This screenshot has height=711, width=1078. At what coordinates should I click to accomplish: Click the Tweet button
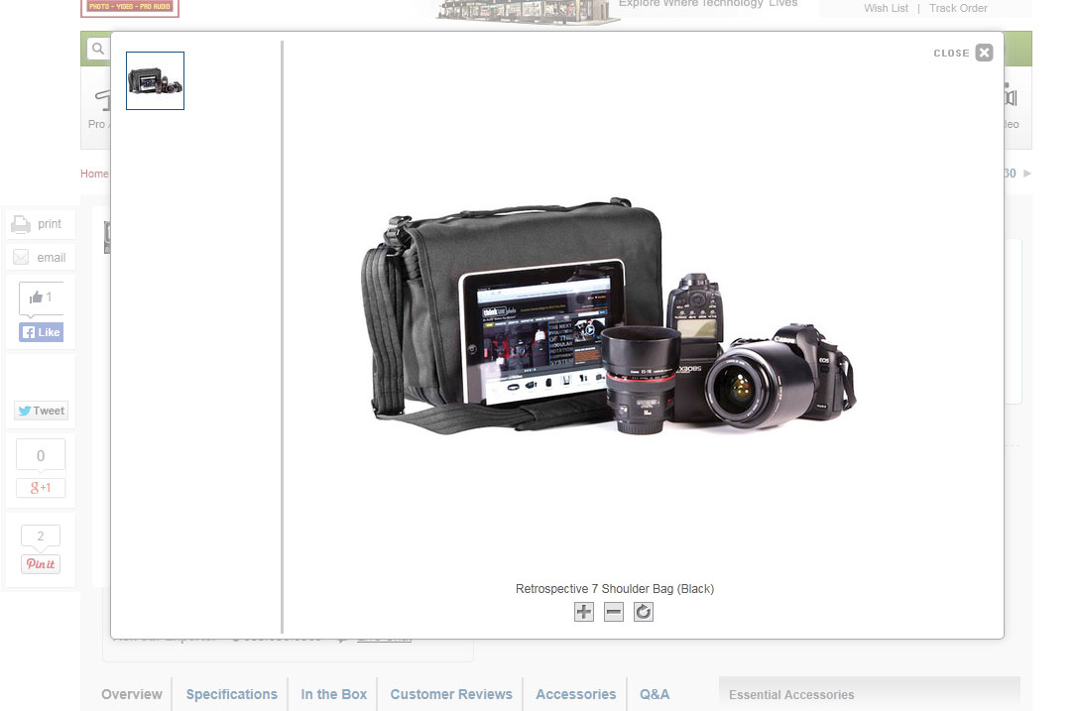tap(42, 411)
